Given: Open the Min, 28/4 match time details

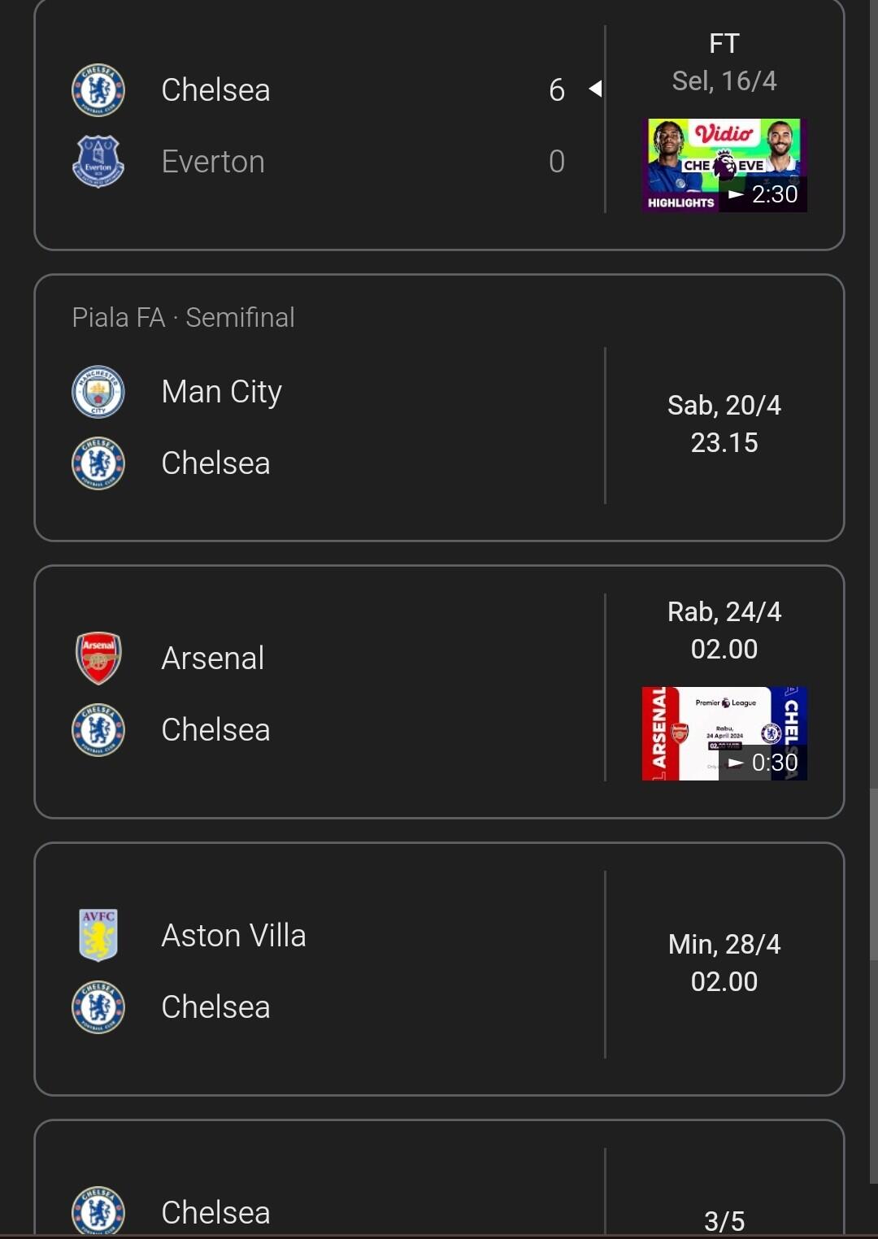Looking at the screenshot, I should [724, 963].
